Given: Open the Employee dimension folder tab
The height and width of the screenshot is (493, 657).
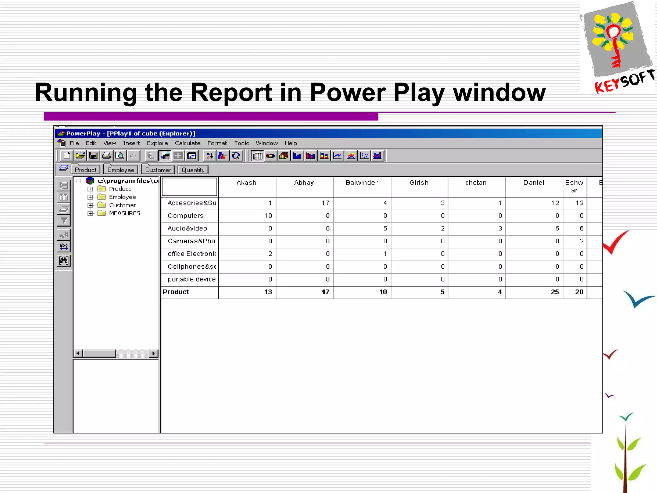Looking at the screenshot, I should 121,170.
